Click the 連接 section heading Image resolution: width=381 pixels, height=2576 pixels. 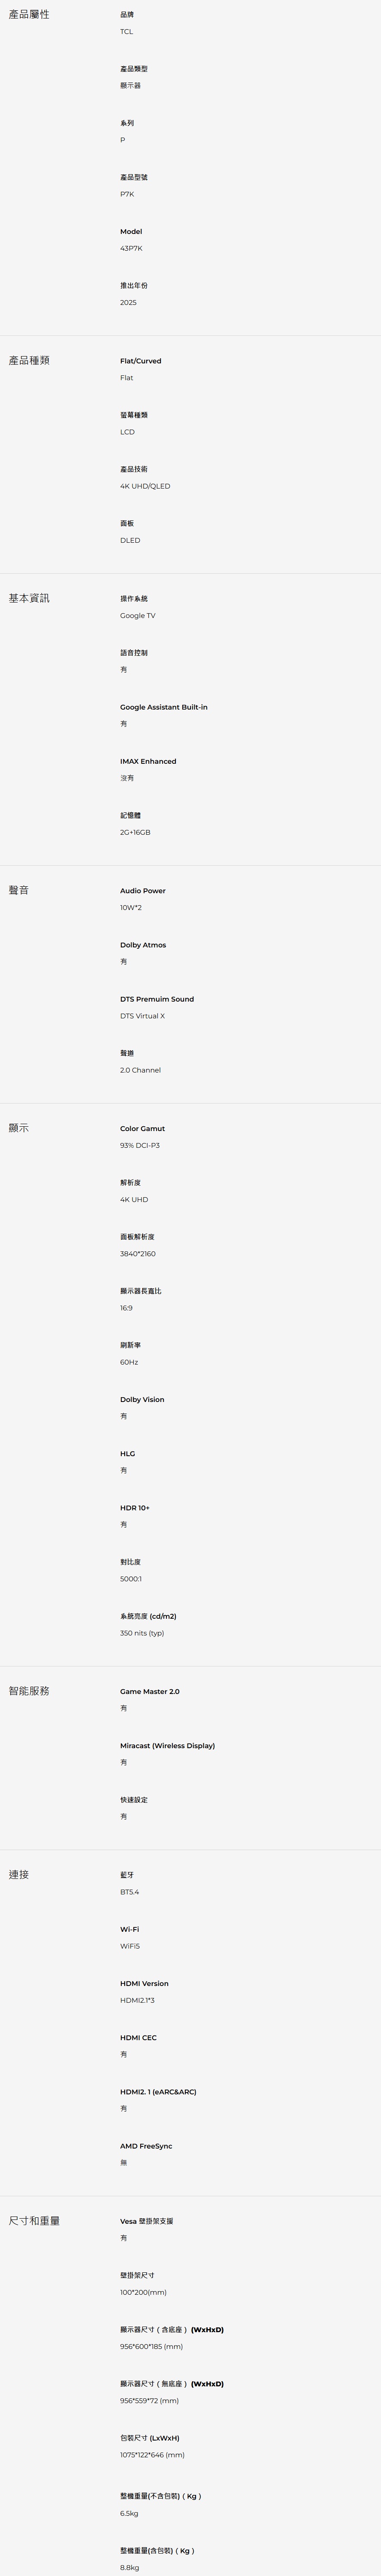[x=19, y=1874]
